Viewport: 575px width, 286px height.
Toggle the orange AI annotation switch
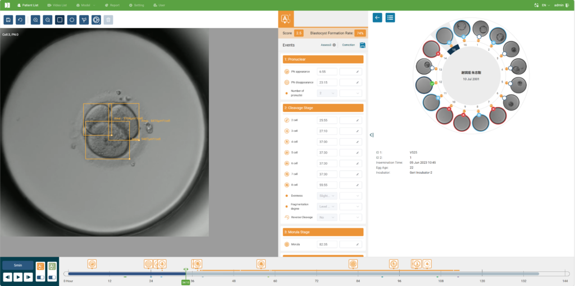[x=40, y=277]
